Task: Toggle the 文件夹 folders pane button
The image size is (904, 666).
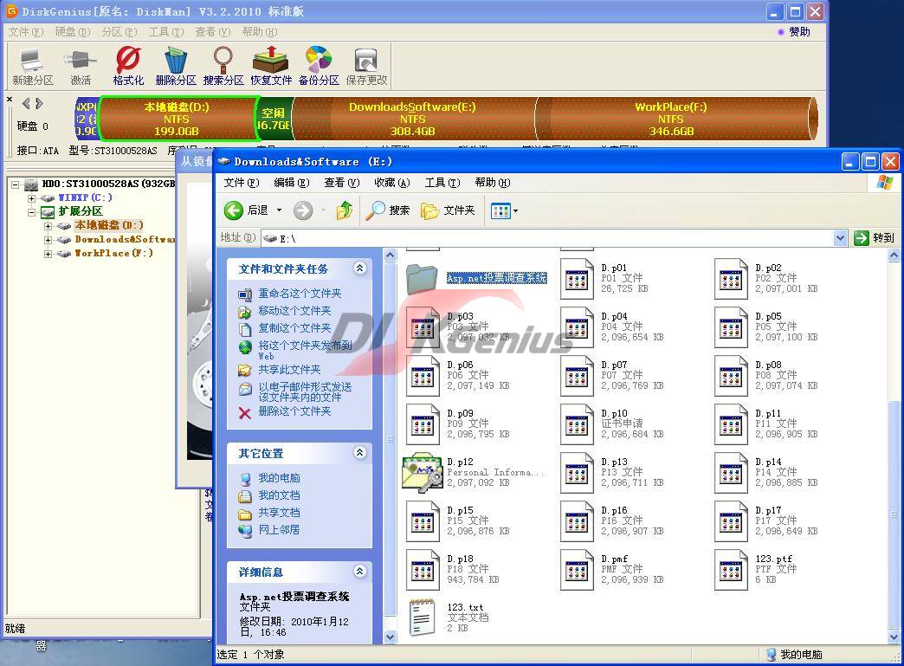Action: click(448, 210)
